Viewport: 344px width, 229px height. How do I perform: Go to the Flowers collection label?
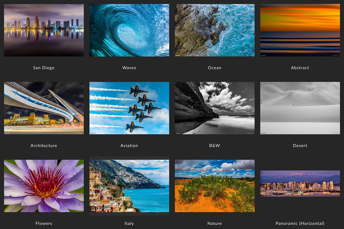click(x=44, y=224)
